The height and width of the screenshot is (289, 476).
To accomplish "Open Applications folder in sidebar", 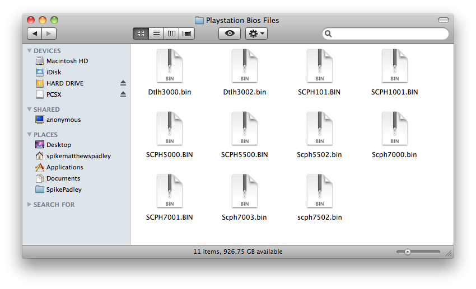I will click(64, 167).
